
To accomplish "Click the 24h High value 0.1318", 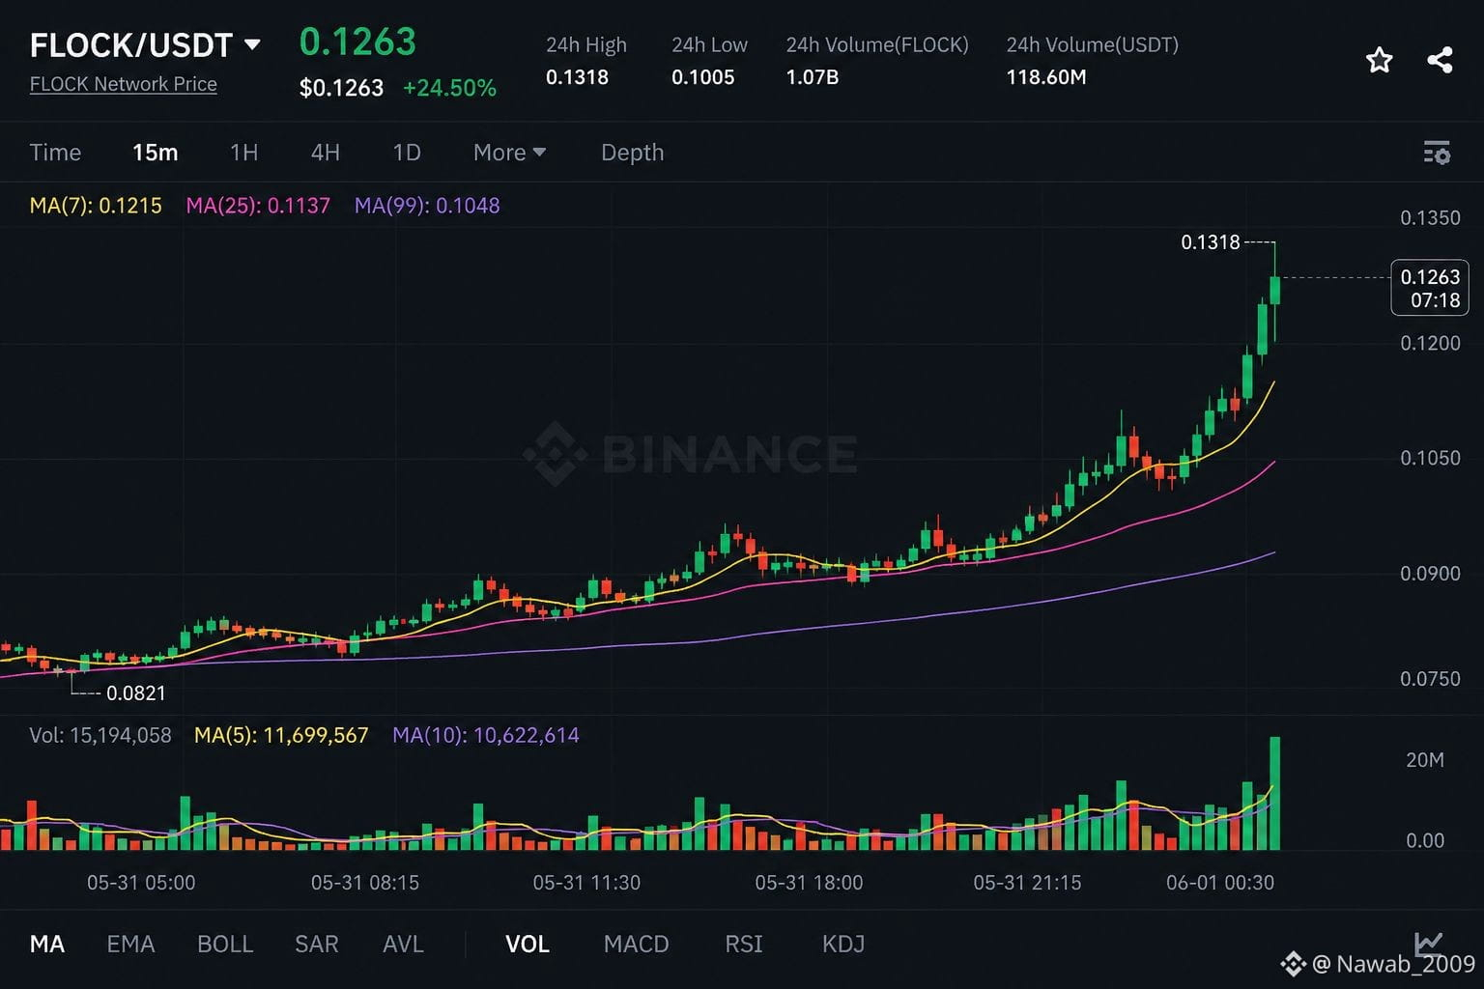I will [x=577, y=77].
